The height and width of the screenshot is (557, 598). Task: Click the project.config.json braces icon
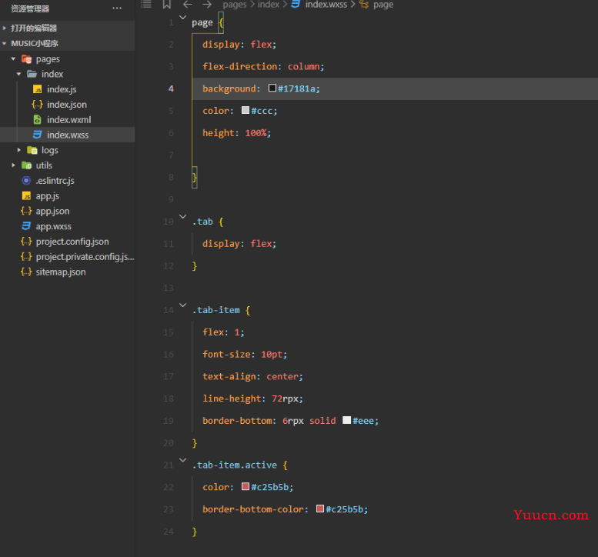click(26, 242)
